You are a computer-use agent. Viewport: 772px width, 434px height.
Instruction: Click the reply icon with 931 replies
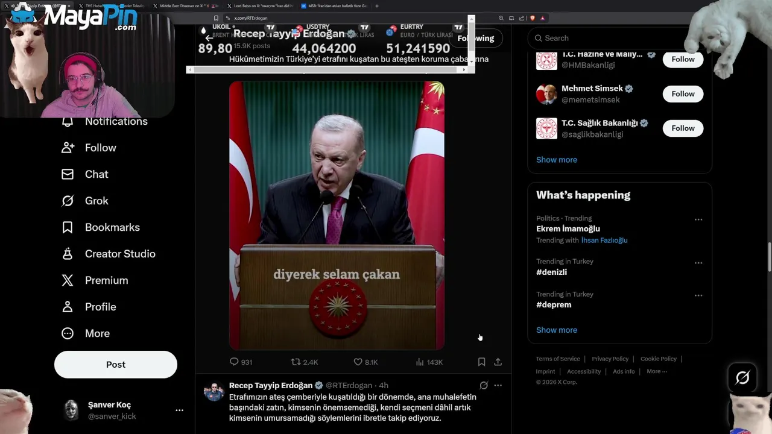click(x=234, y=362)
